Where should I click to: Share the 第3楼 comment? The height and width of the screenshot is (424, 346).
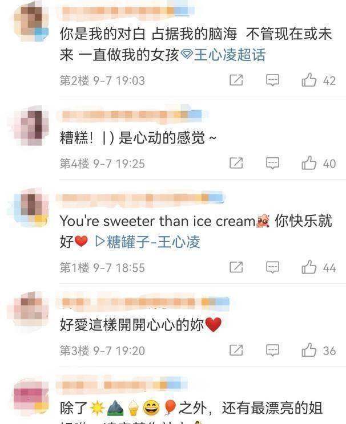pos(236,350)
